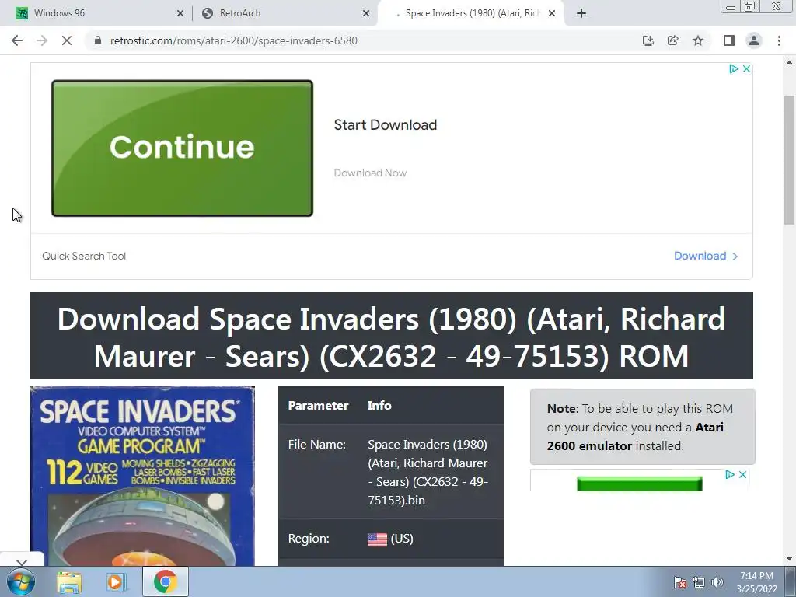Click the forward navigation arrow
The image size is (796, 597).
42,40
